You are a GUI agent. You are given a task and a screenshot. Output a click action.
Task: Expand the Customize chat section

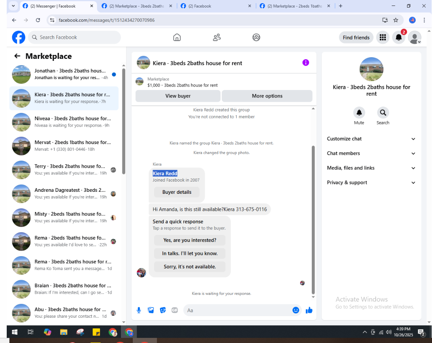point(371,139)
